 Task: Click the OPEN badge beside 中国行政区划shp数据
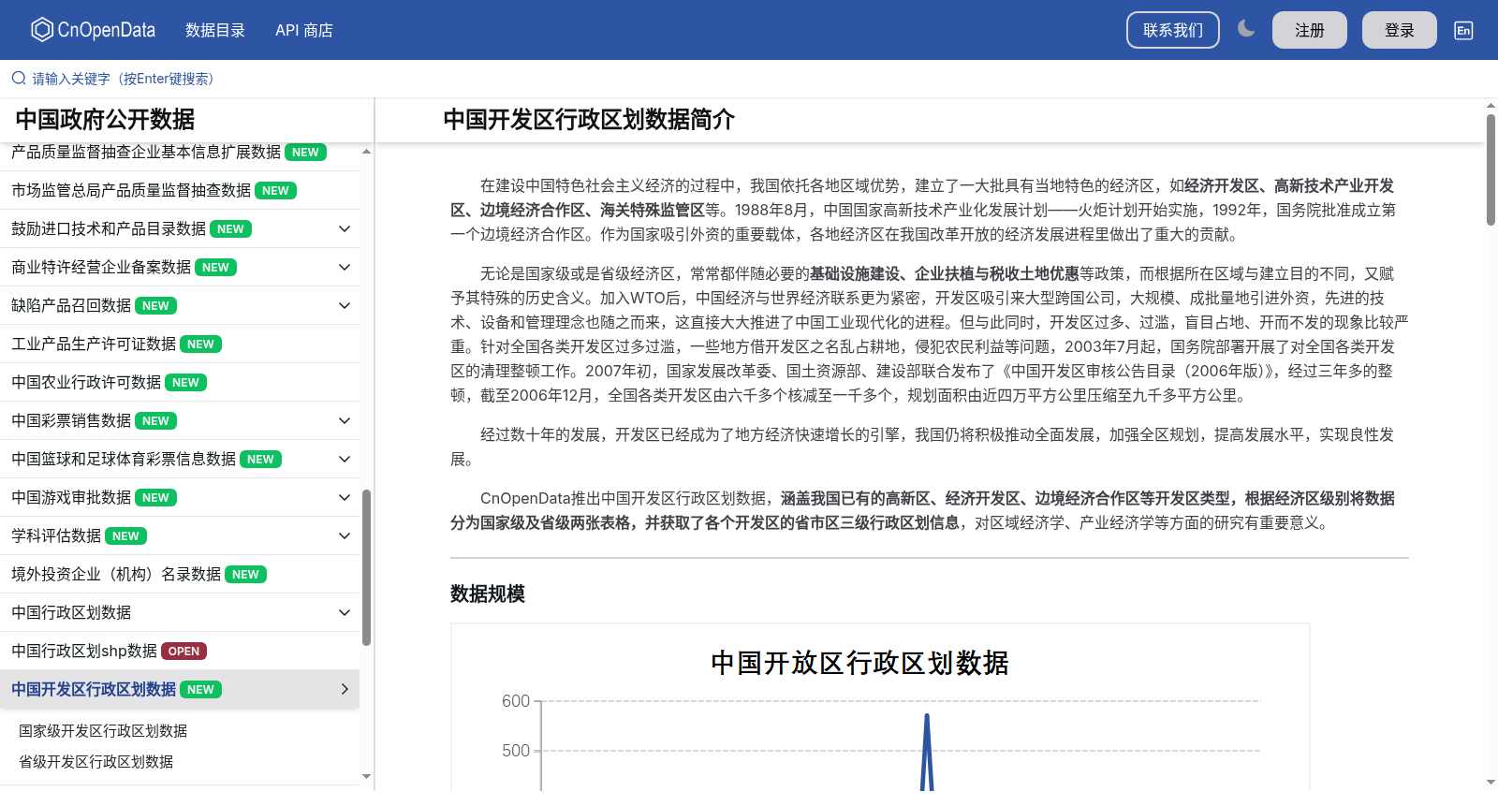[x=184, y=652]
